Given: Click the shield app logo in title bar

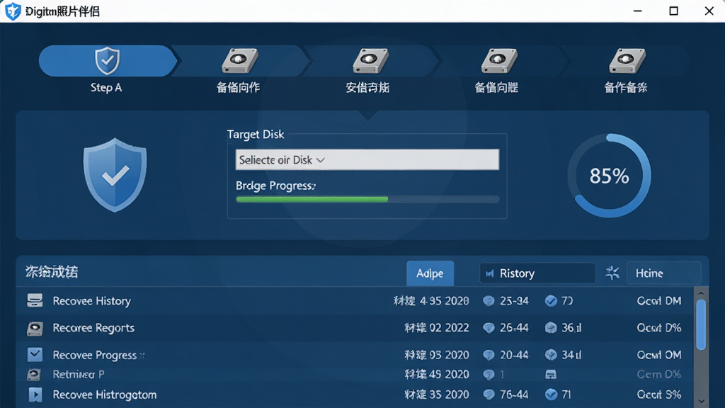Looking at the screenshot, I should click(13, 11).
